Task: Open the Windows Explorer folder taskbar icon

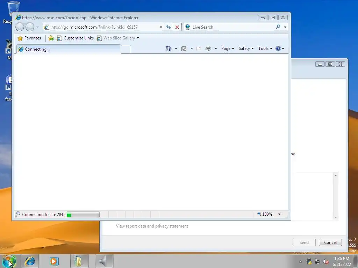Action: point(79,261)
